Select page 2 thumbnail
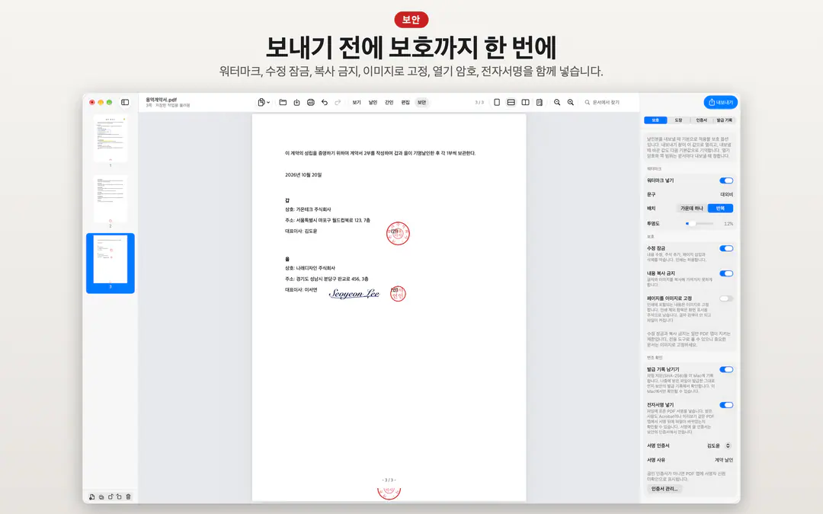Viewport: 823px width, 514px height. coord(110,199)
